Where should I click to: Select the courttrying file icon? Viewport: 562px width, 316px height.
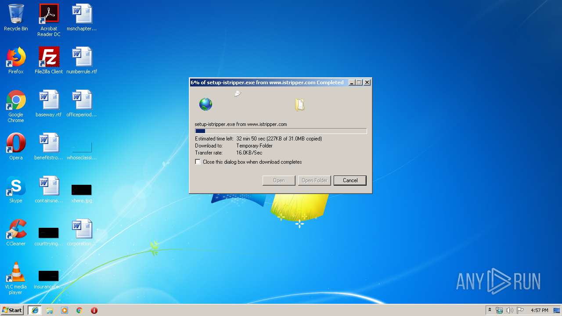click(x=49, y=236)
